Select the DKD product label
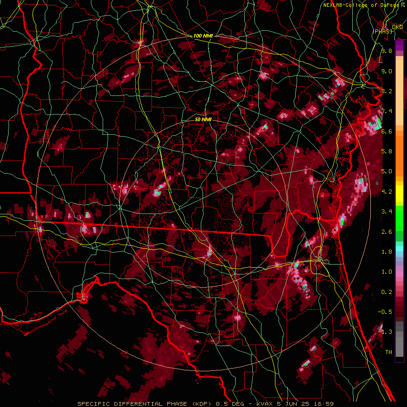 (397, 27)
